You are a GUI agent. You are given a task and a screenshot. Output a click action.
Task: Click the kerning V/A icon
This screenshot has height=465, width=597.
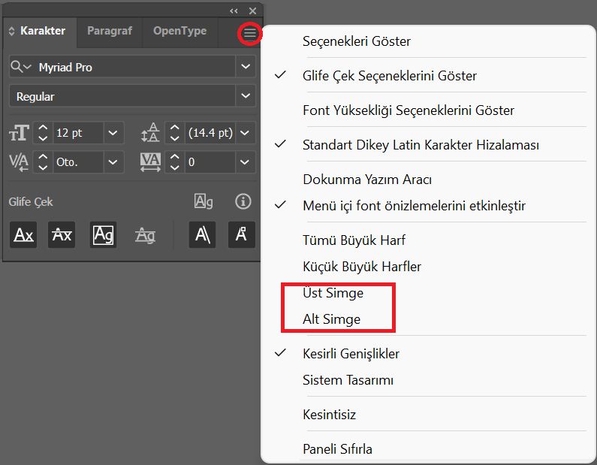(18, 162)
